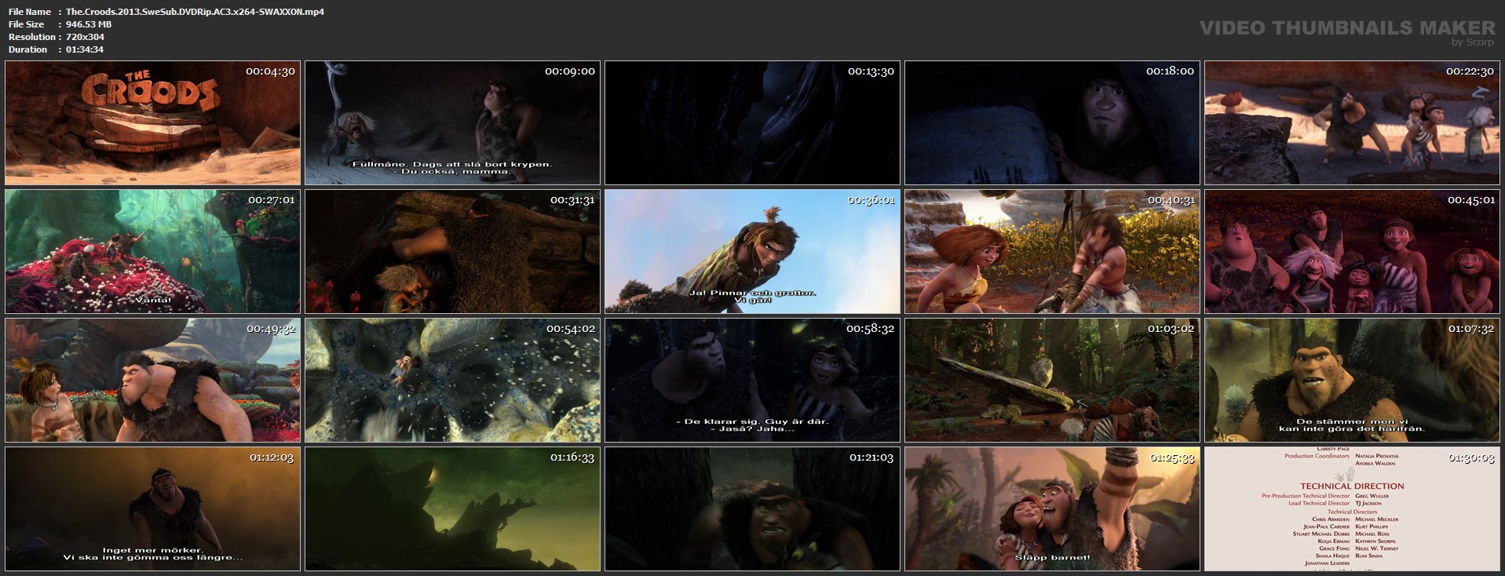Open the thumbnail stamped 01:25:33
Image resolution: width=1505 pixels, height=576 pixels.
(x=1052, y=509)
